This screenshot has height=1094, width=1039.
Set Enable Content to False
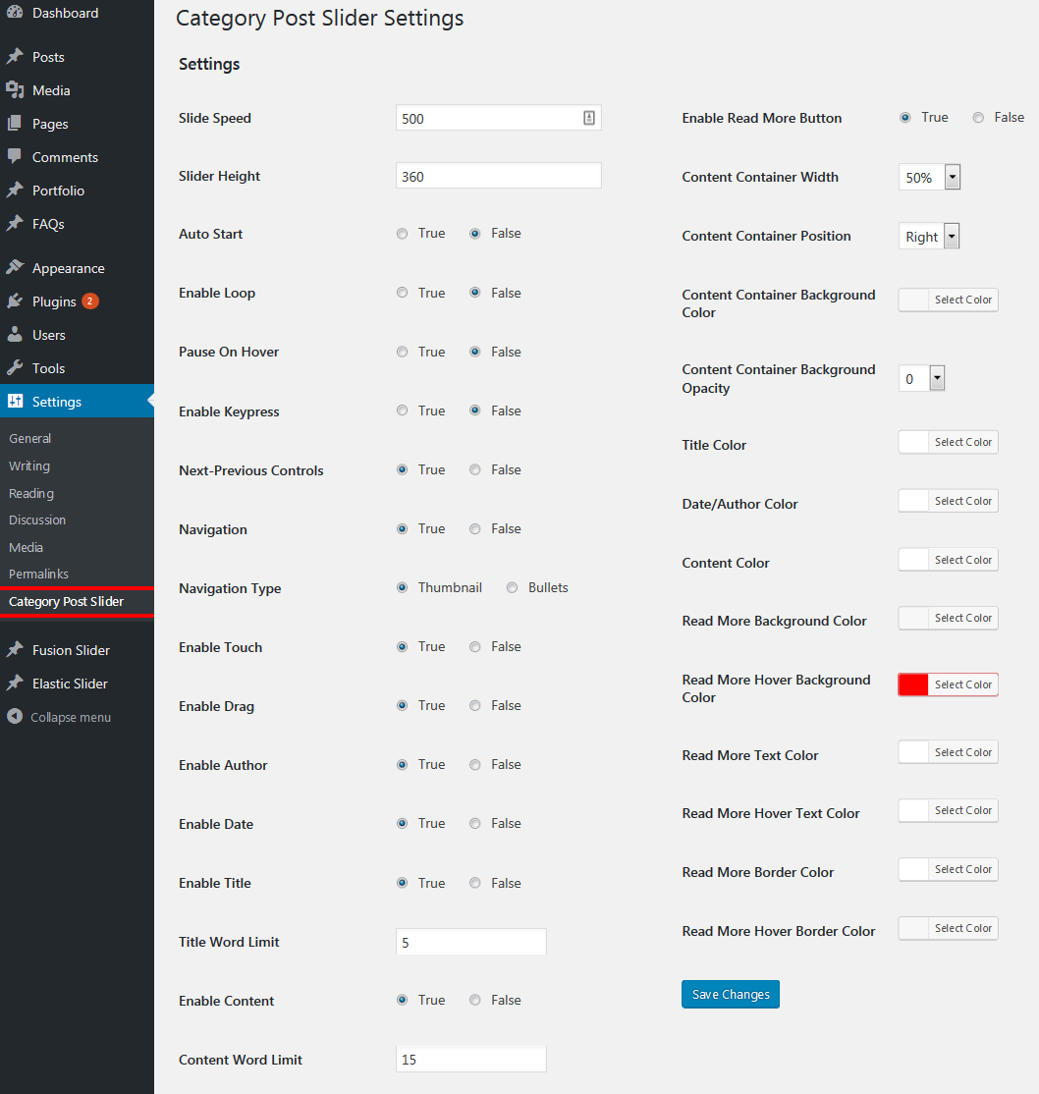(474, 1000)
